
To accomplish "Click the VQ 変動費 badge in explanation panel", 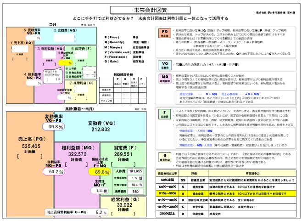I will 163,64.
